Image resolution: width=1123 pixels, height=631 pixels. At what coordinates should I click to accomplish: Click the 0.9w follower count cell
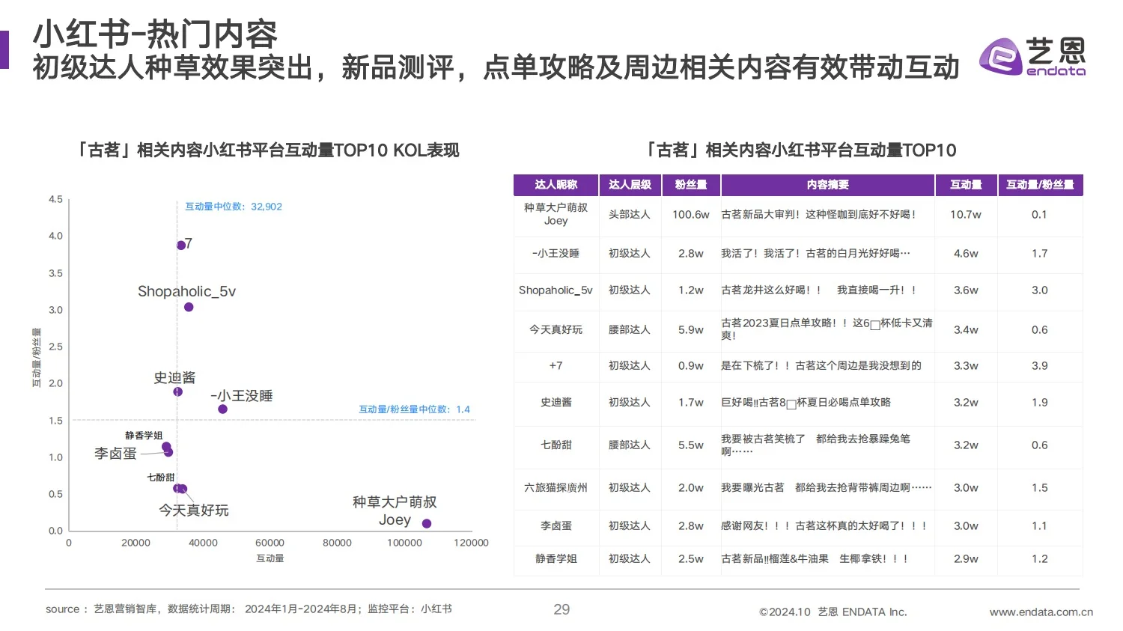[x=690, y=365]
